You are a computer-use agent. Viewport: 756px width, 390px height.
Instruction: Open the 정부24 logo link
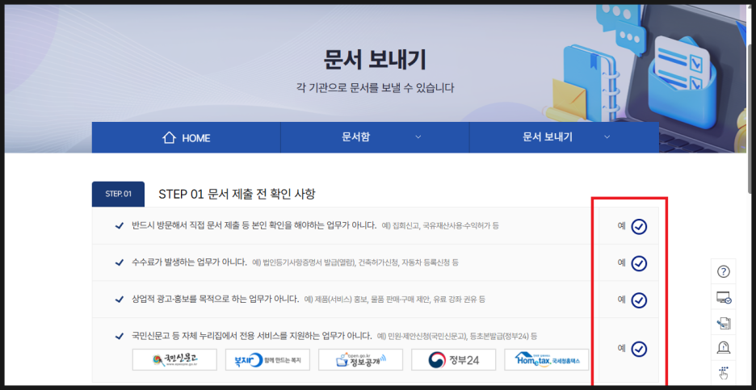453,360
